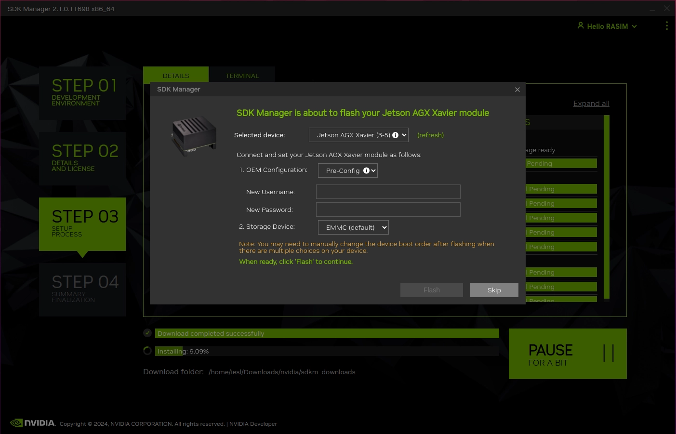This screenshot has width=676, height=434.
Task: Focus the New Password input field
Action: (388, 210)
